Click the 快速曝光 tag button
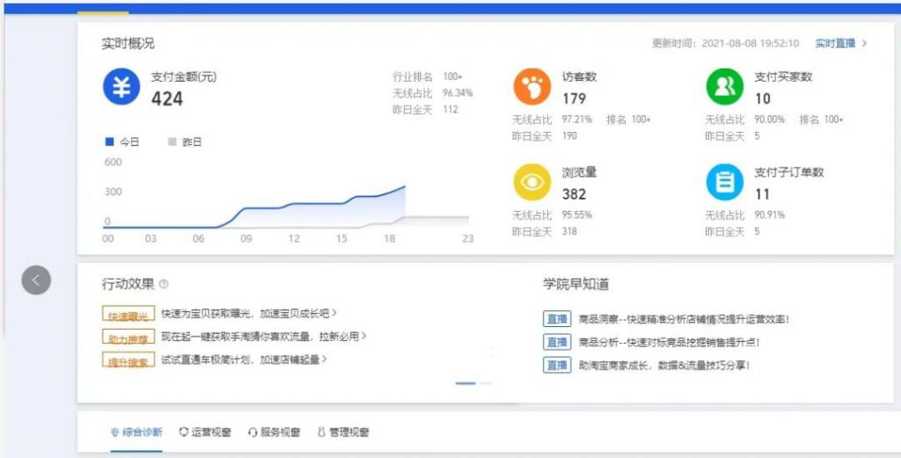This screenshot has height=458, width=901. [x=128, y=314]
